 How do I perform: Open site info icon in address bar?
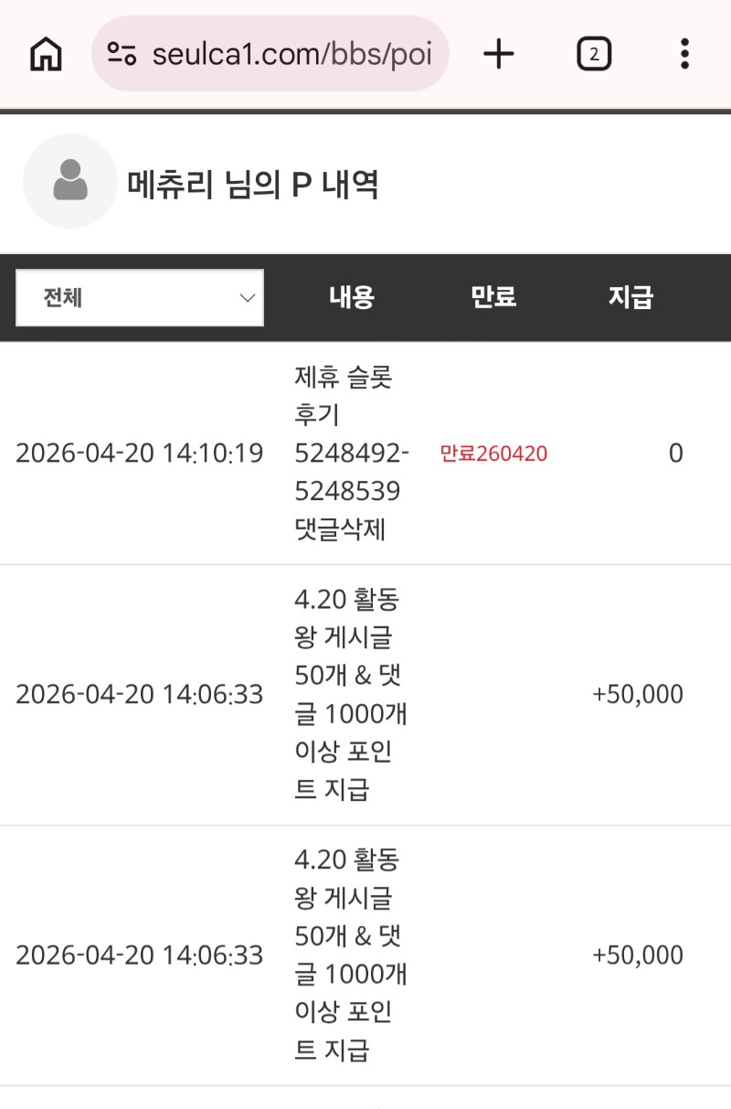click(x=122, y=54)
